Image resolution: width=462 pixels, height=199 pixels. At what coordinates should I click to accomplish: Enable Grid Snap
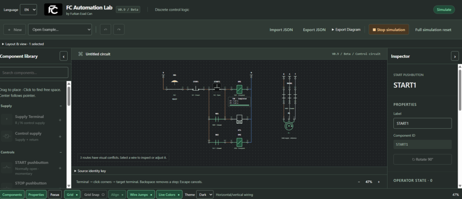coord(94,194)
